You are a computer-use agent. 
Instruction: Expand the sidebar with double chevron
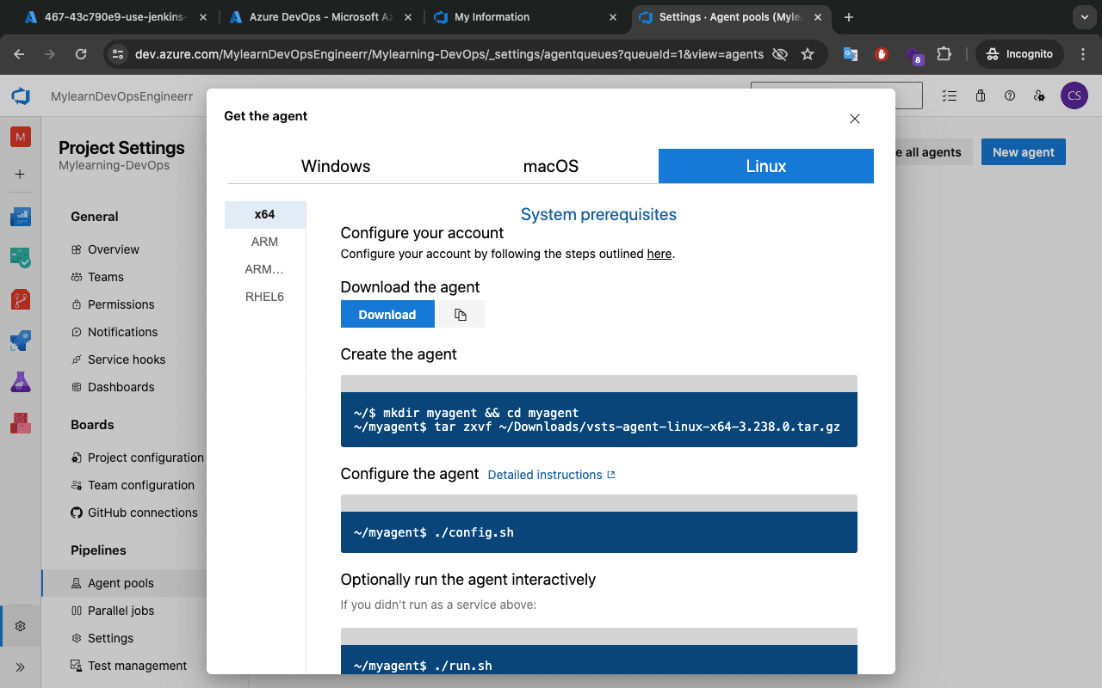pyautogui.click(x=21, y=666)
